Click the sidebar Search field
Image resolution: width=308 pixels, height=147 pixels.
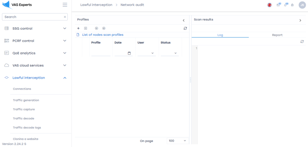coord(35,17)
